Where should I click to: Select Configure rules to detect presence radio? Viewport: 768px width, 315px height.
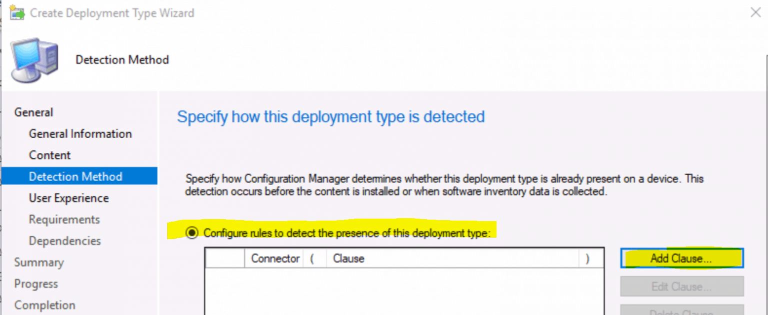pyautogui.click(x=191, y=233)
